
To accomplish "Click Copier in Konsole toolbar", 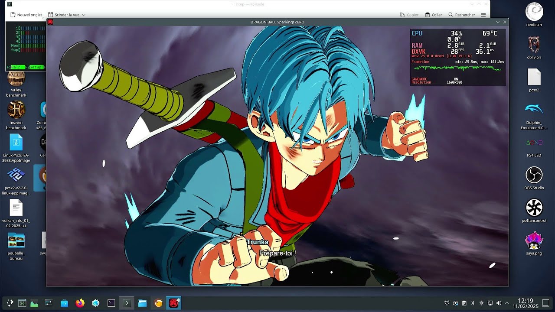I will click(409, 15).
